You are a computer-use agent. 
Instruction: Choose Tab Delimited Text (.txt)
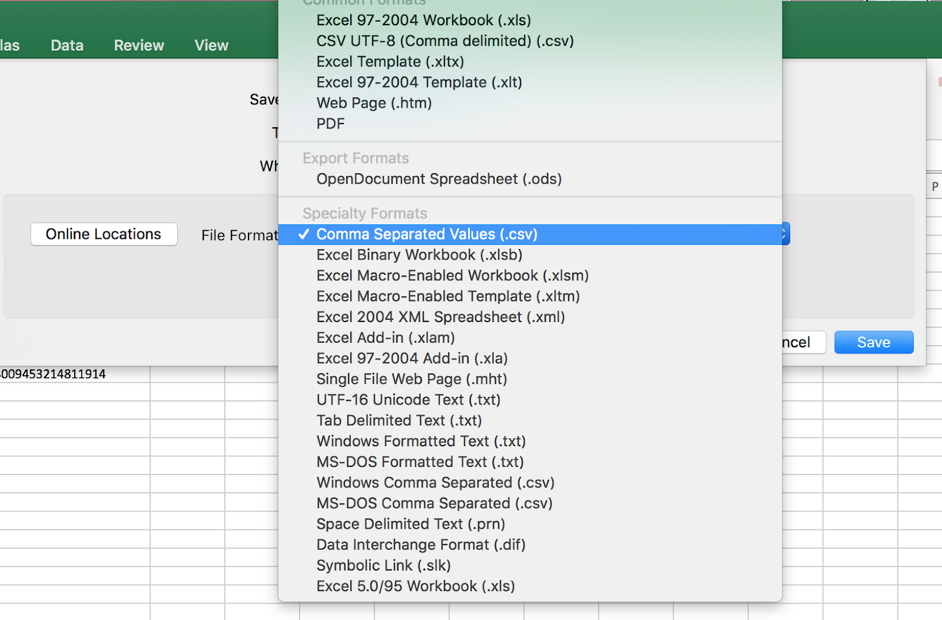pos(530,420)
